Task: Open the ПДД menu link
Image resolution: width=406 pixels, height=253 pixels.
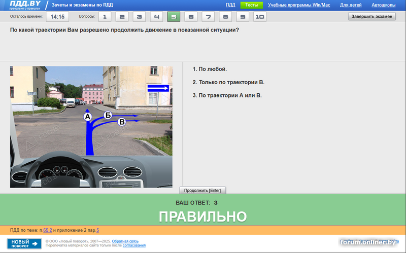Action: point(230,5)
